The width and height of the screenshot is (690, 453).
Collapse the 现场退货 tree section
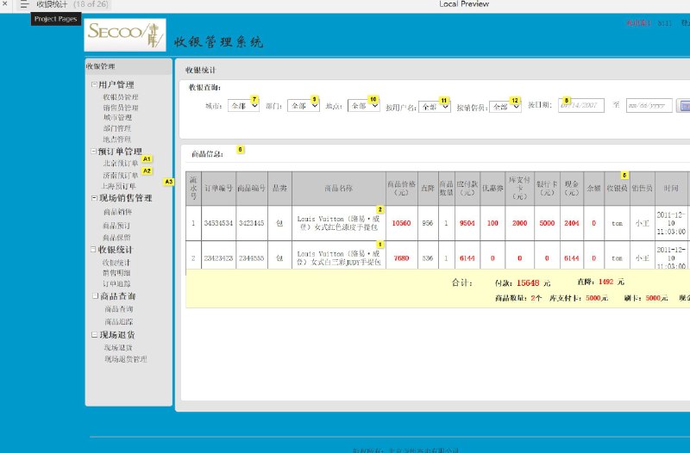pos(94,335)
